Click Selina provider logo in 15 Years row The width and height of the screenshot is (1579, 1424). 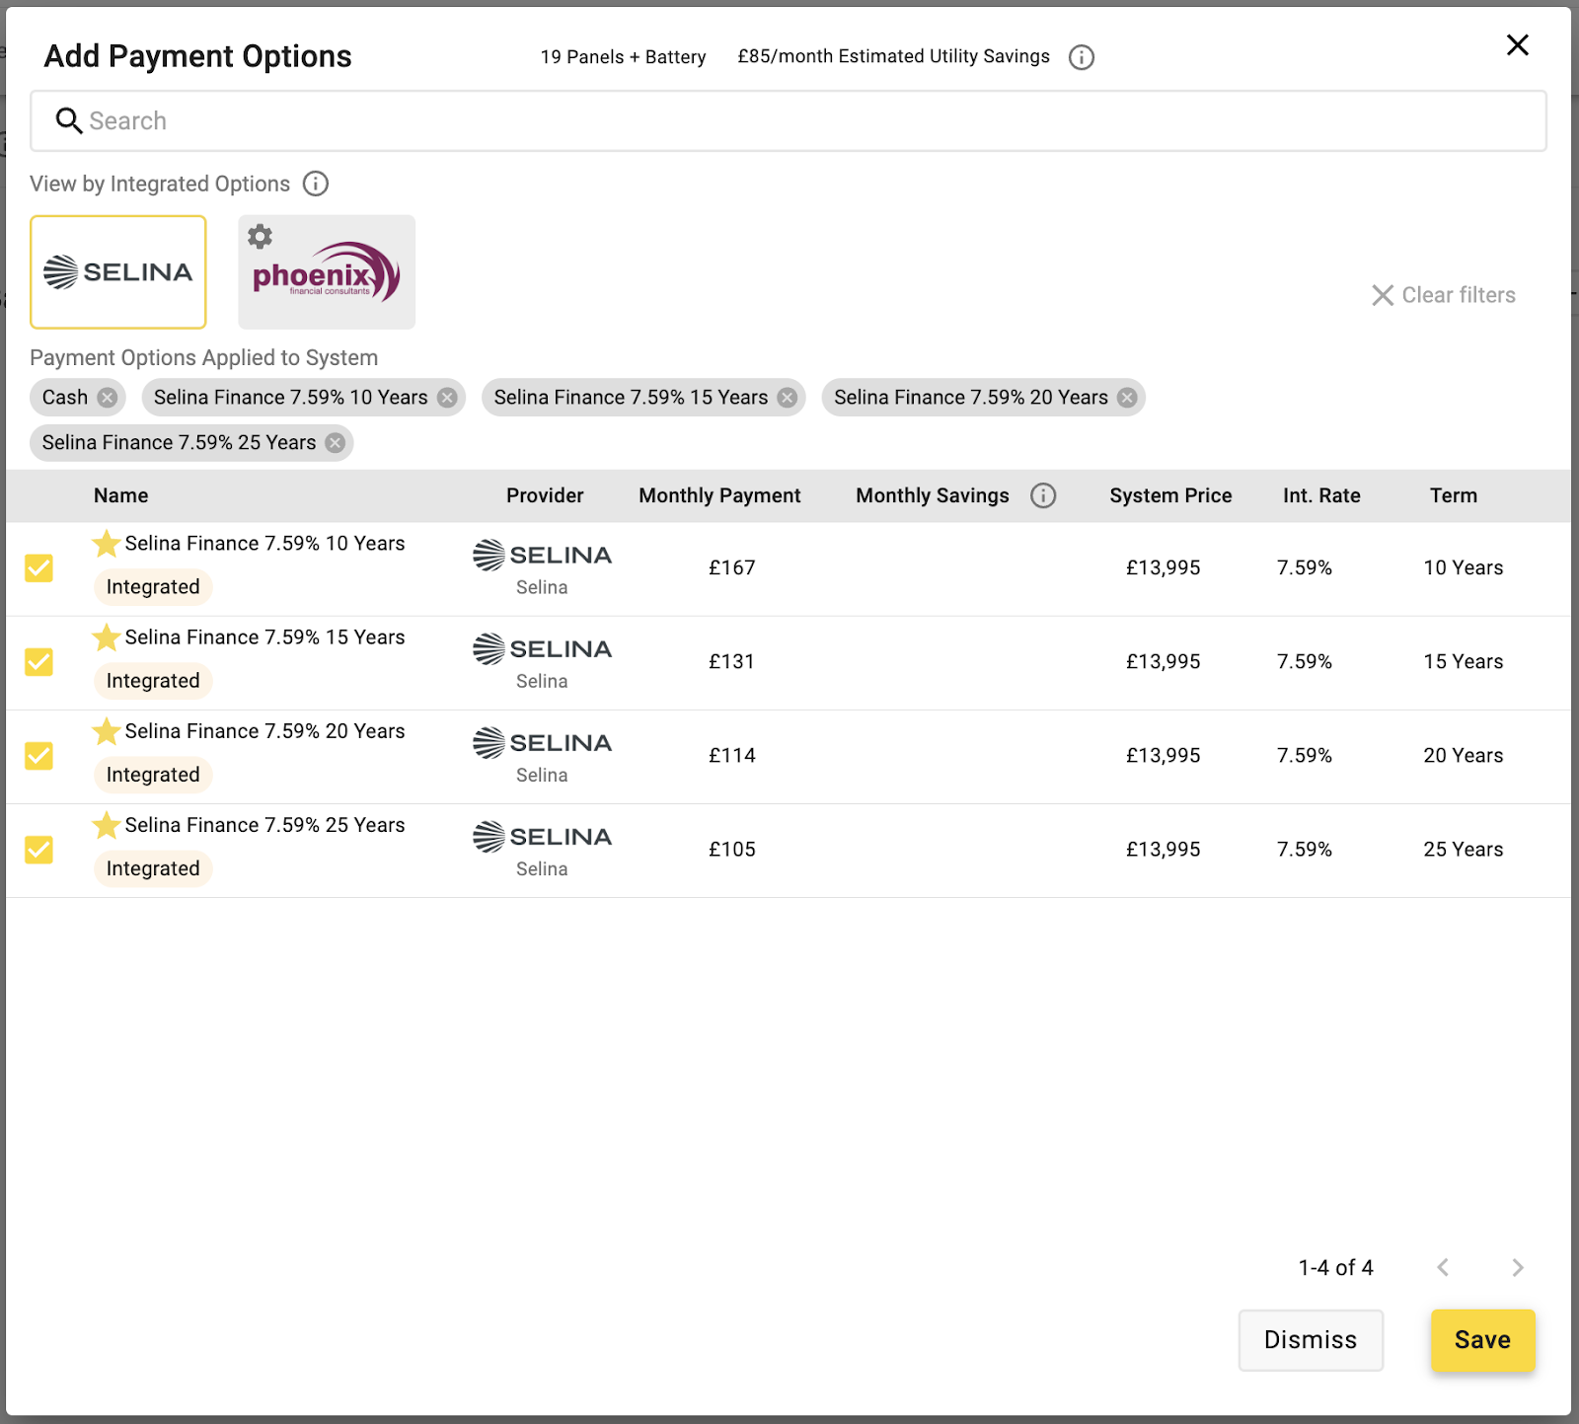coord(542,649)
